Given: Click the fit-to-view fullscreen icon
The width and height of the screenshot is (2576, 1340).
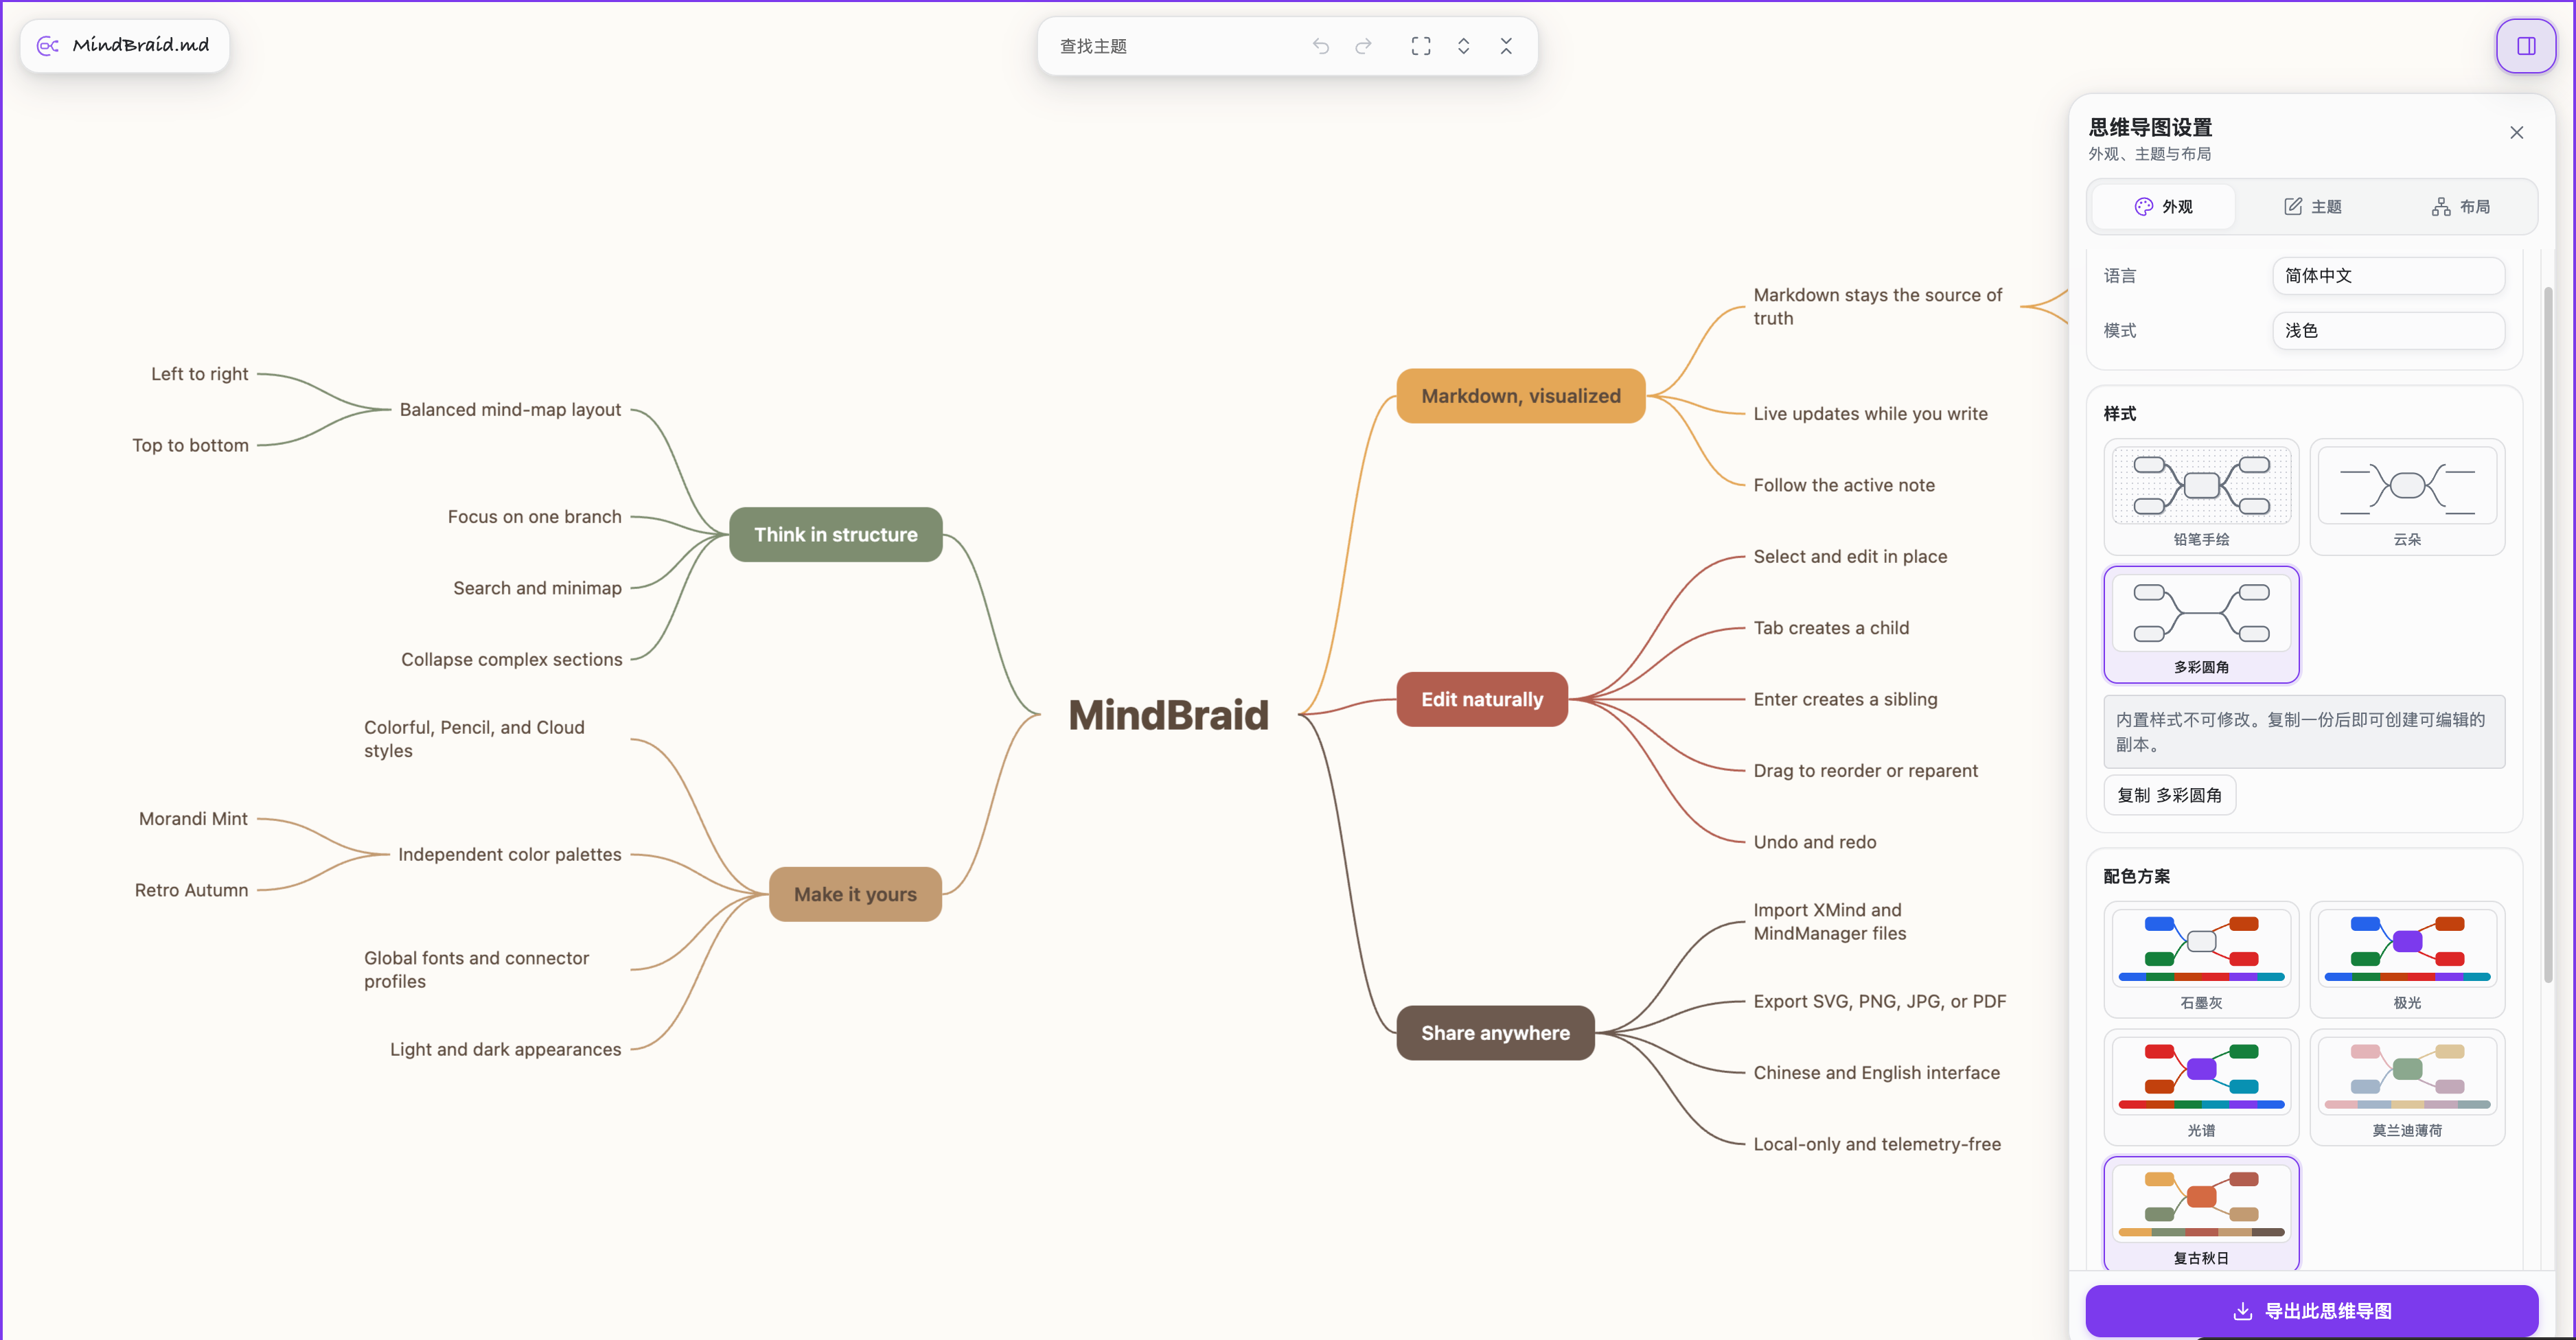Looking at the screenshot, I should pos(1421,46).
